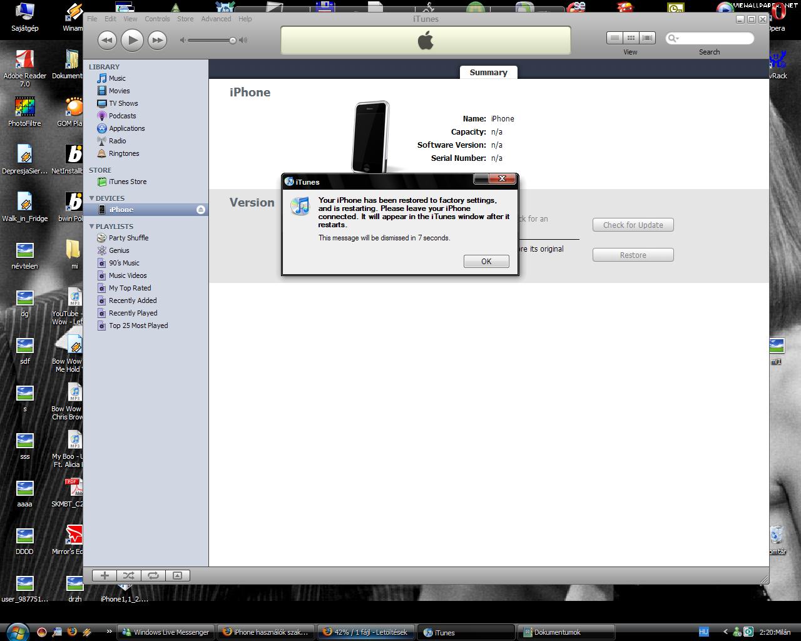The height and width of the screenshot is (641, 801).
Task: Click the previous track button
Action: pyautogui.click(x=107, y=40)
